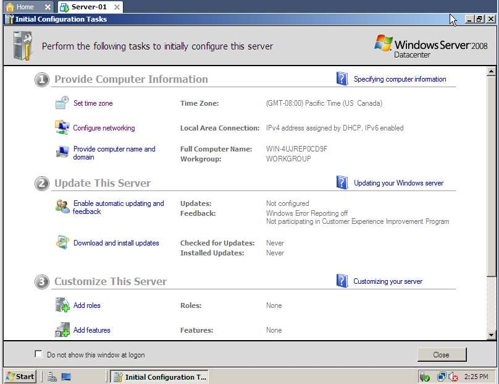This screenshot has width=499, height=384.
Task: Open the Start menu
Action: click(20, 377)
